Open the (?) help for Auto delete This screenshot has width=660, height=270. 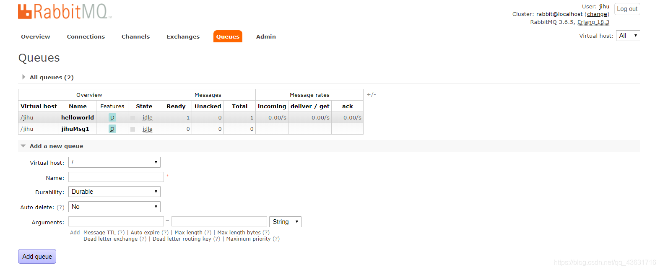coord(60,208)
